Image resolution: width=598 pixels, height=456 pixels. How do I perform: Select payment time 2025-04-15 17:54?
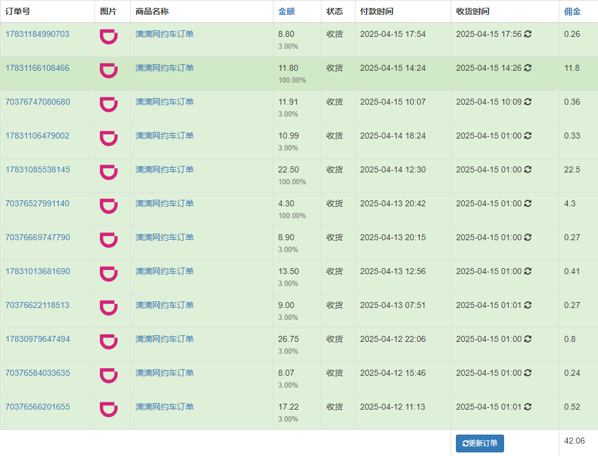coord(393,34)
